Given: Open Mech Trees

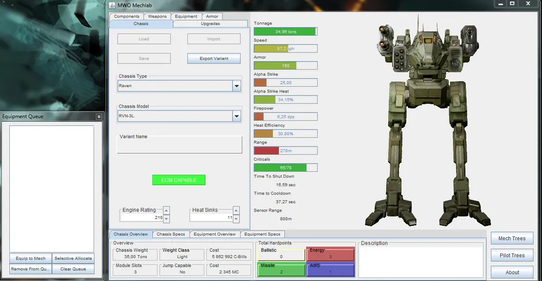Looking at the screenshot, I should click(512, 238).
